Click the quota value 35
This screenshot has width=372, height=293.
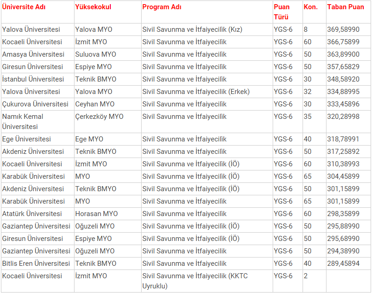[308, 117]
